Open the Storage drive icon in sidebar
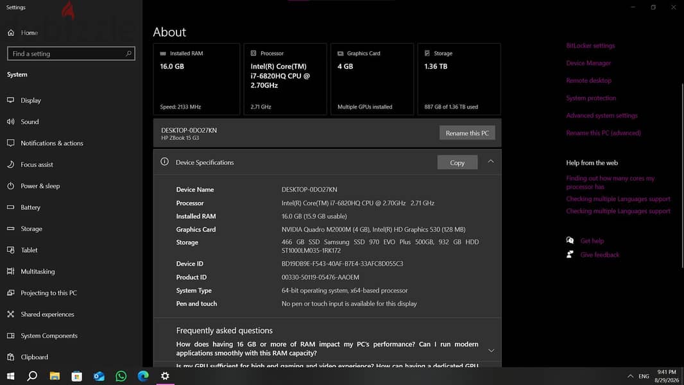The height and width of the screenshot is (385, 684). (11, 228)
